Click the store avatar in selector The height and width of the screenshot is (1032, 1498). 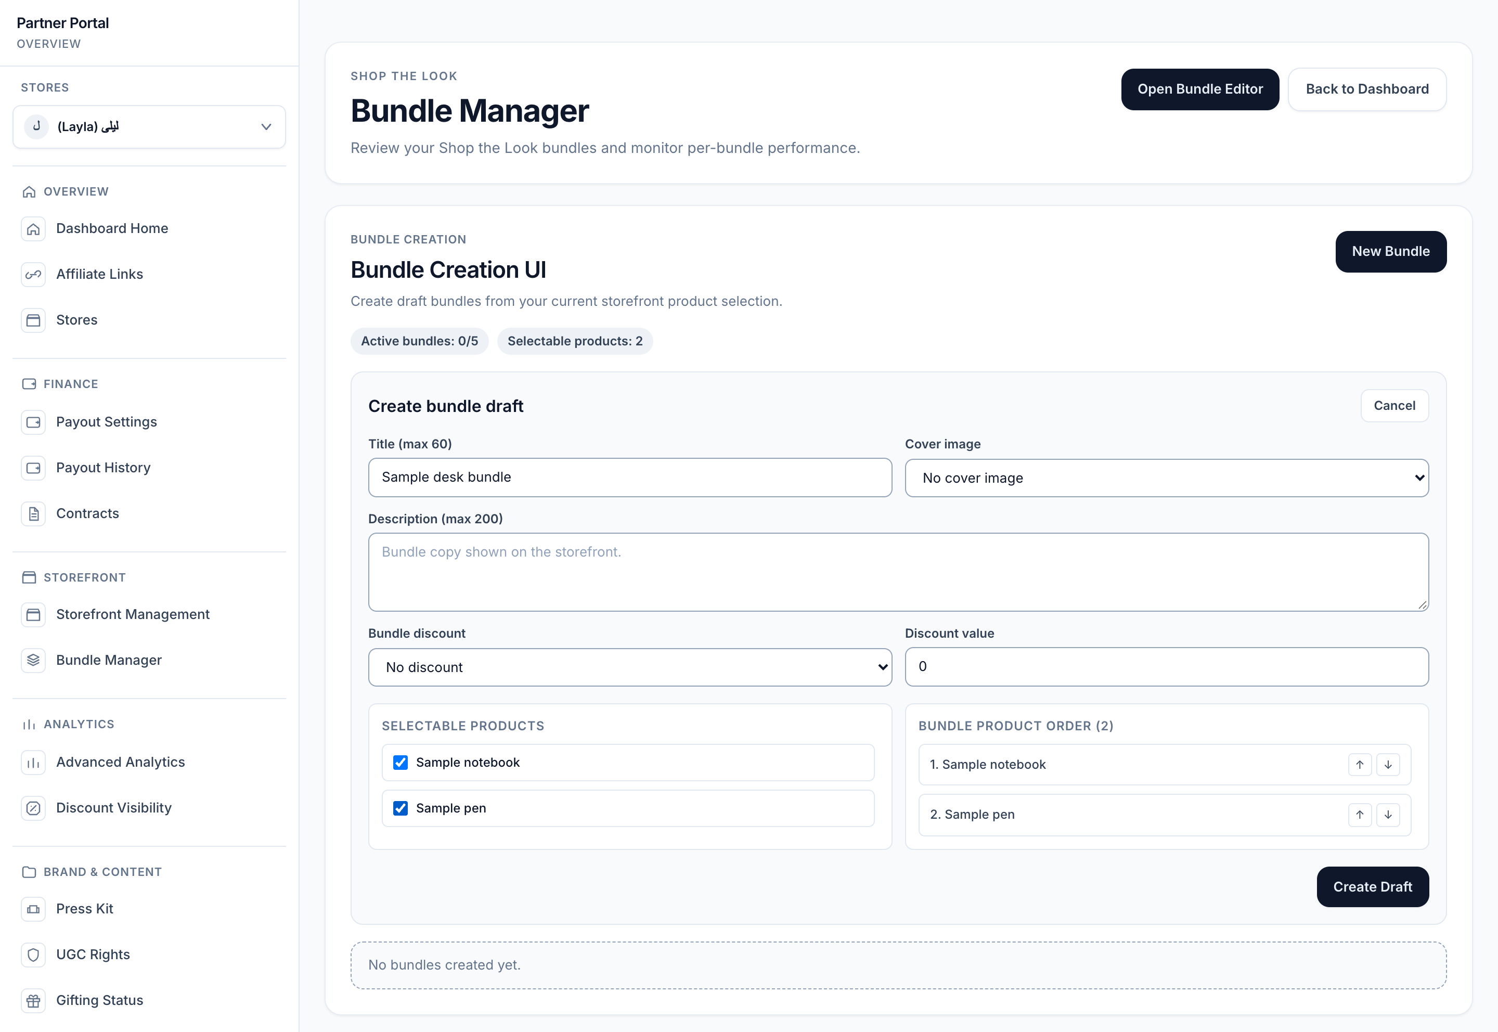coord(36,127)
